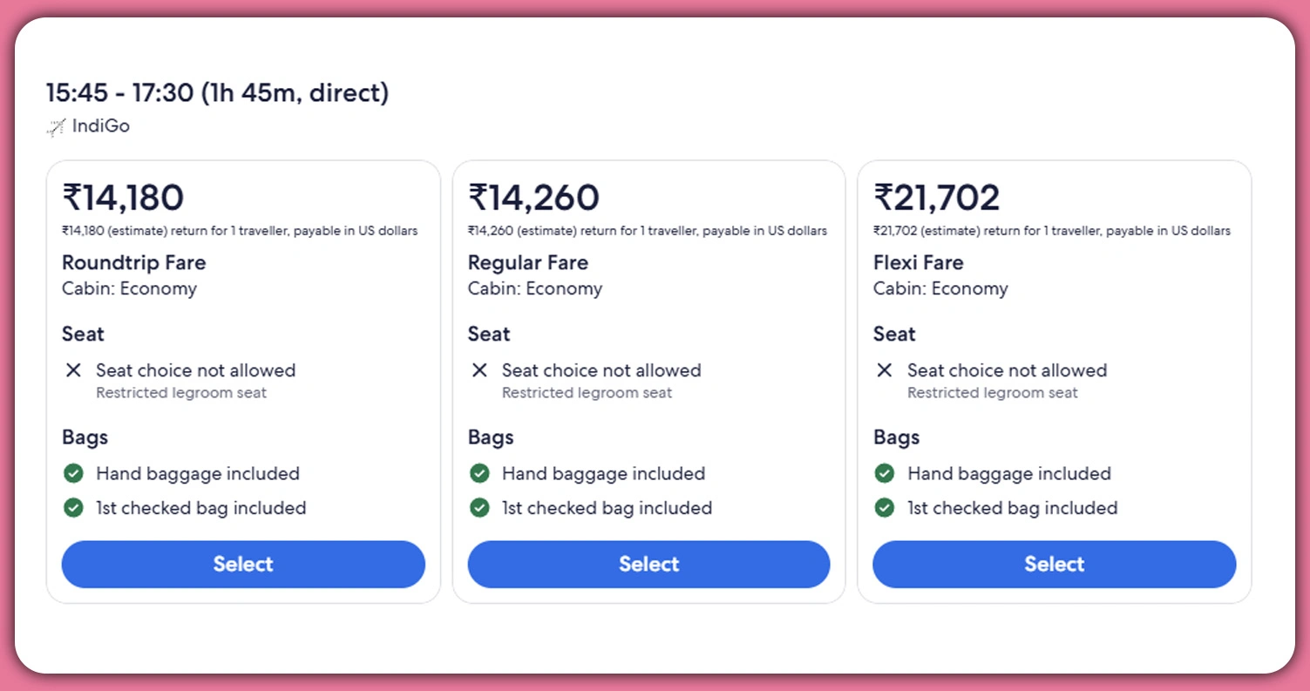Click the ₹21,702 price text
Viewport: 1310px width, 691px height.
click(936, 197)
